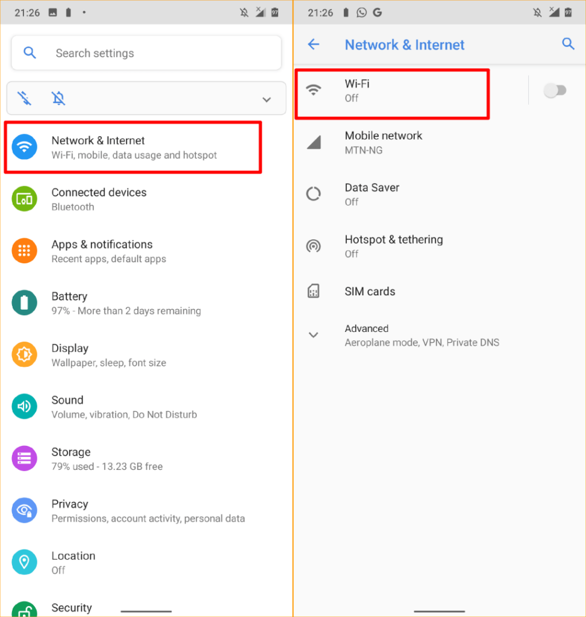This screenshot has width=586, height=617.
Task: Tap the Privacy eye icon
Action: coord(24,510)
